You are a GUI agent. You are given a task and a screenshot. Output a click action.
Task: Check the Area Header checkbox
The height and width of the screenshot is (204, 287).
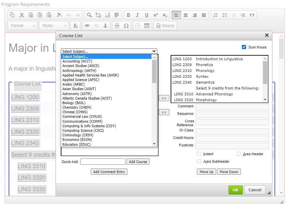click(x=239, y=154)
